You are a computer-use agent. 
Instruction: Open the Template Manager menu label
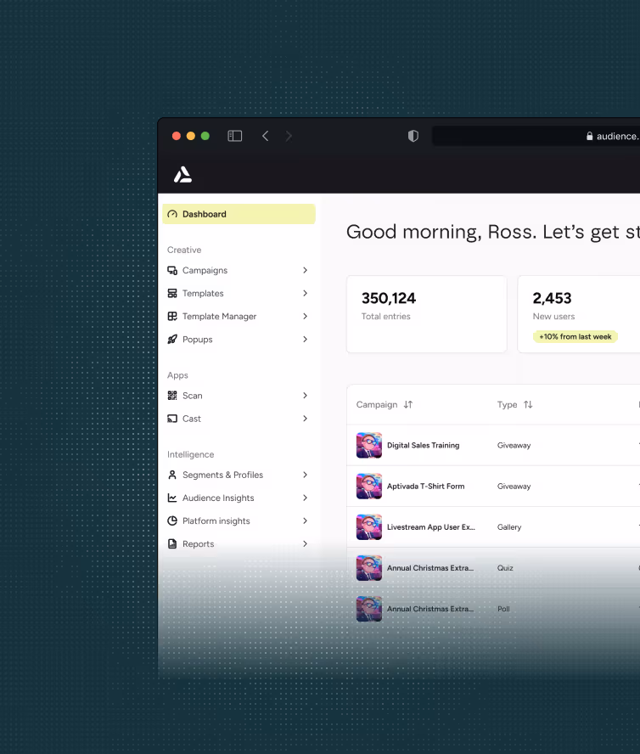(219, 317)
